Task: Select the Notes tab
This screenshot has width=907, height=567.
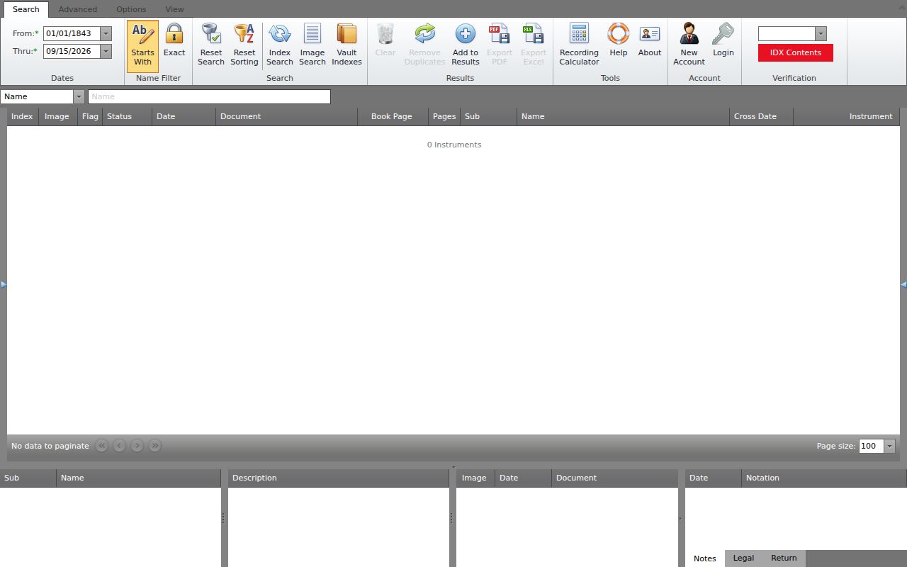Action: [x=704, y=558]
